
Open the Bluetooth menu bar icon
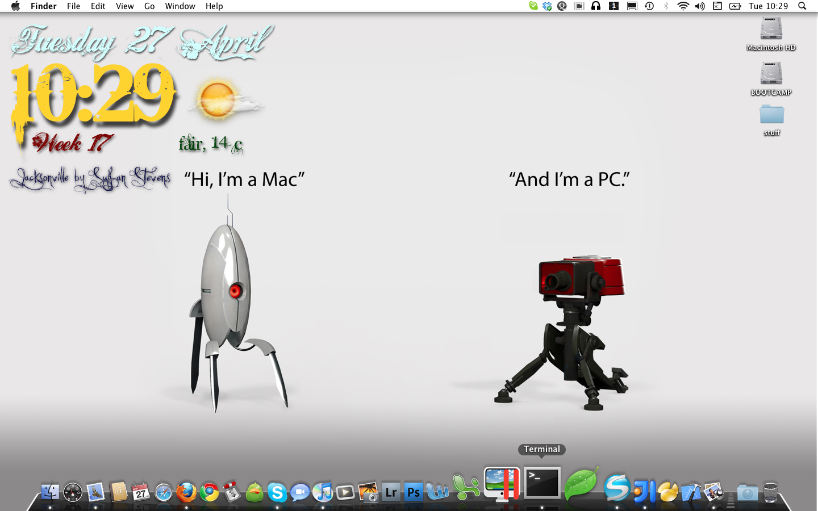[666, 6]
